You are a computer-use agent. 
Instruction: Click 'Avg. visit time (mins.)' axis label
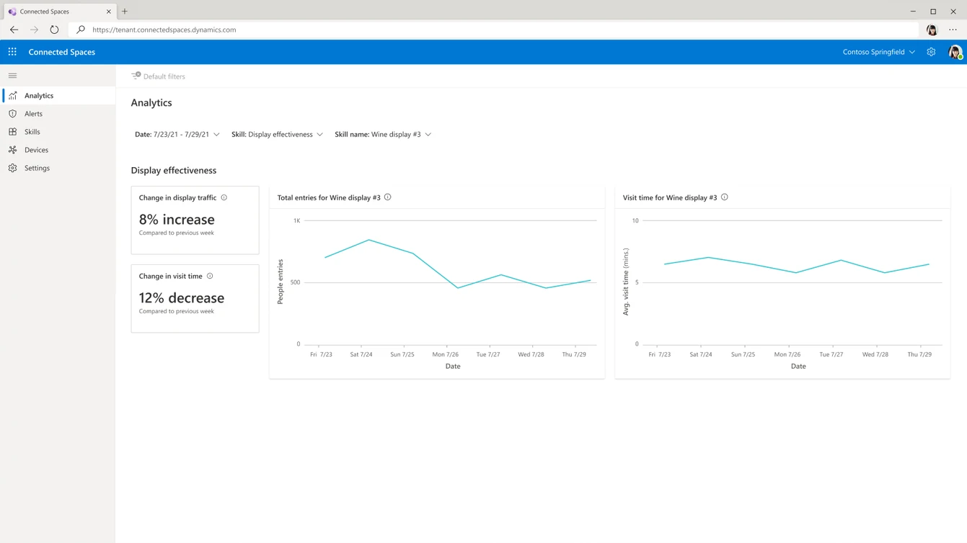pos(626,282)
